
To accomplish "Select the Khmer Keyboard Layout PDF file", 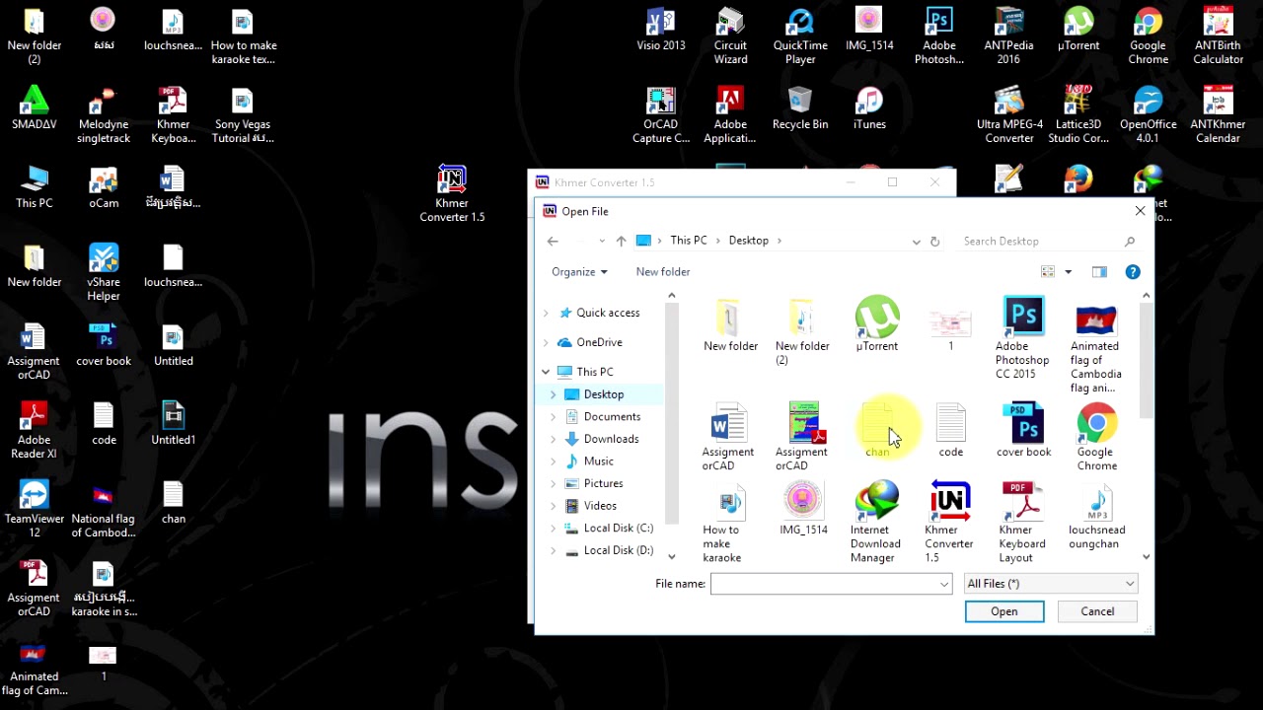I will coord(1022,523).
